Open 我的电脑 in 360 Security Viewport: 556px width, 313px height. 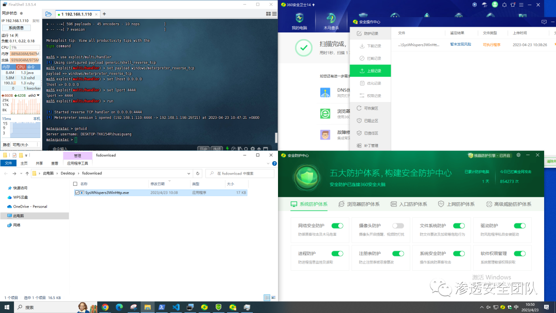(299, 21)
